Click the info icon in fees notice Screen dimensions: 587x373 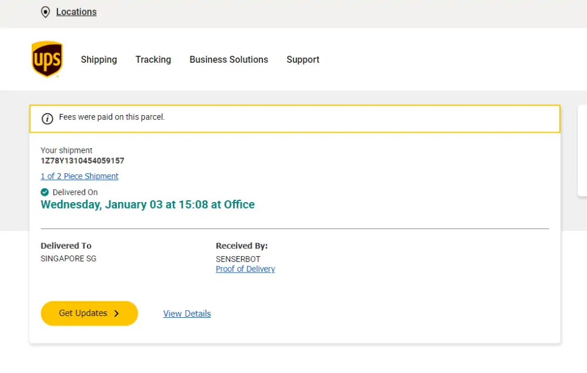point(47,119)
